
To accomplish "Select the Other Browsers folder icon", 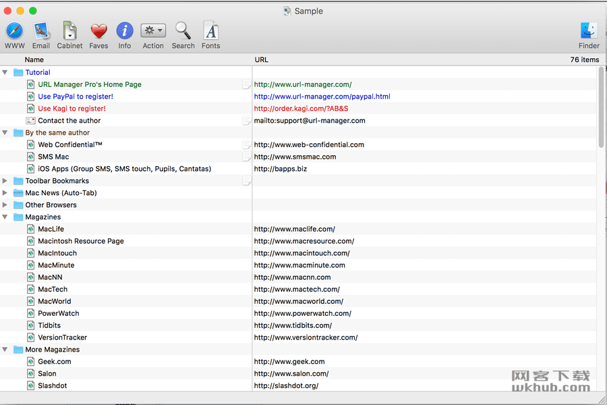I will (18, 205).
